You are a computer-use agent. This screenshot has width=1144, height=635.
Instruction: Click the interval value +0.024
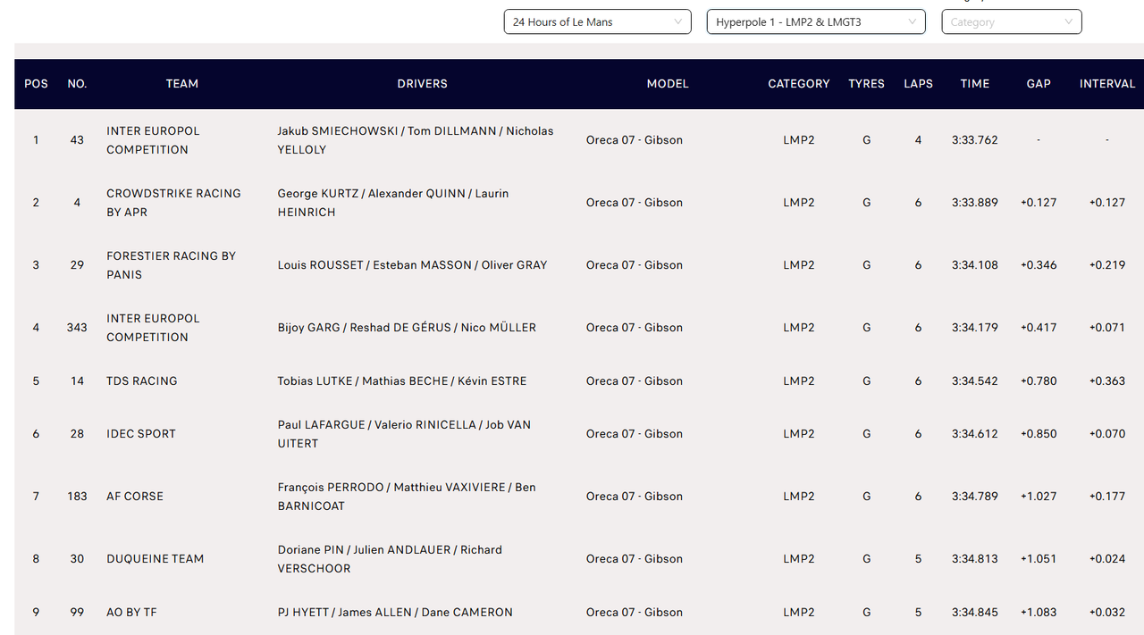[x=1107, y=559]
